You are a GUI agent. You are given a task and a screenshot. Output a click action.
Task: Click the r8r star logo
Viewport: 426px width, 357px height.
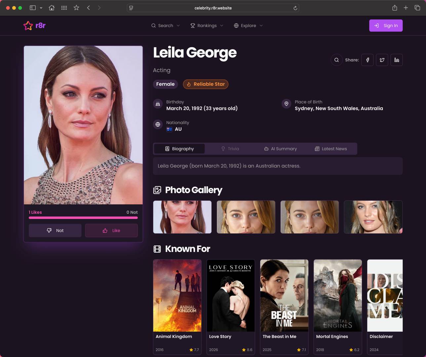point(28,25)
